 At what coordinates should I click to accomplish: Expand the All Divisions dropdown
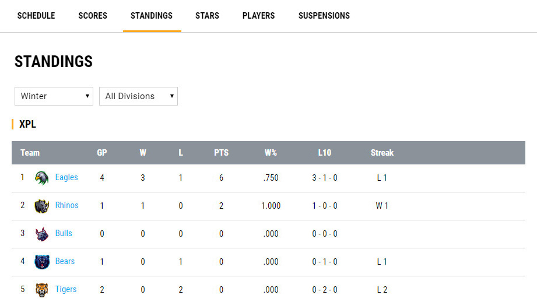coord(138,96)
